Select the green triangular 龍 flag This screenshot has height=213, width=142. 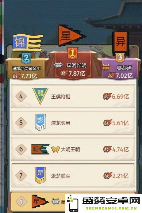pos(40,96)
